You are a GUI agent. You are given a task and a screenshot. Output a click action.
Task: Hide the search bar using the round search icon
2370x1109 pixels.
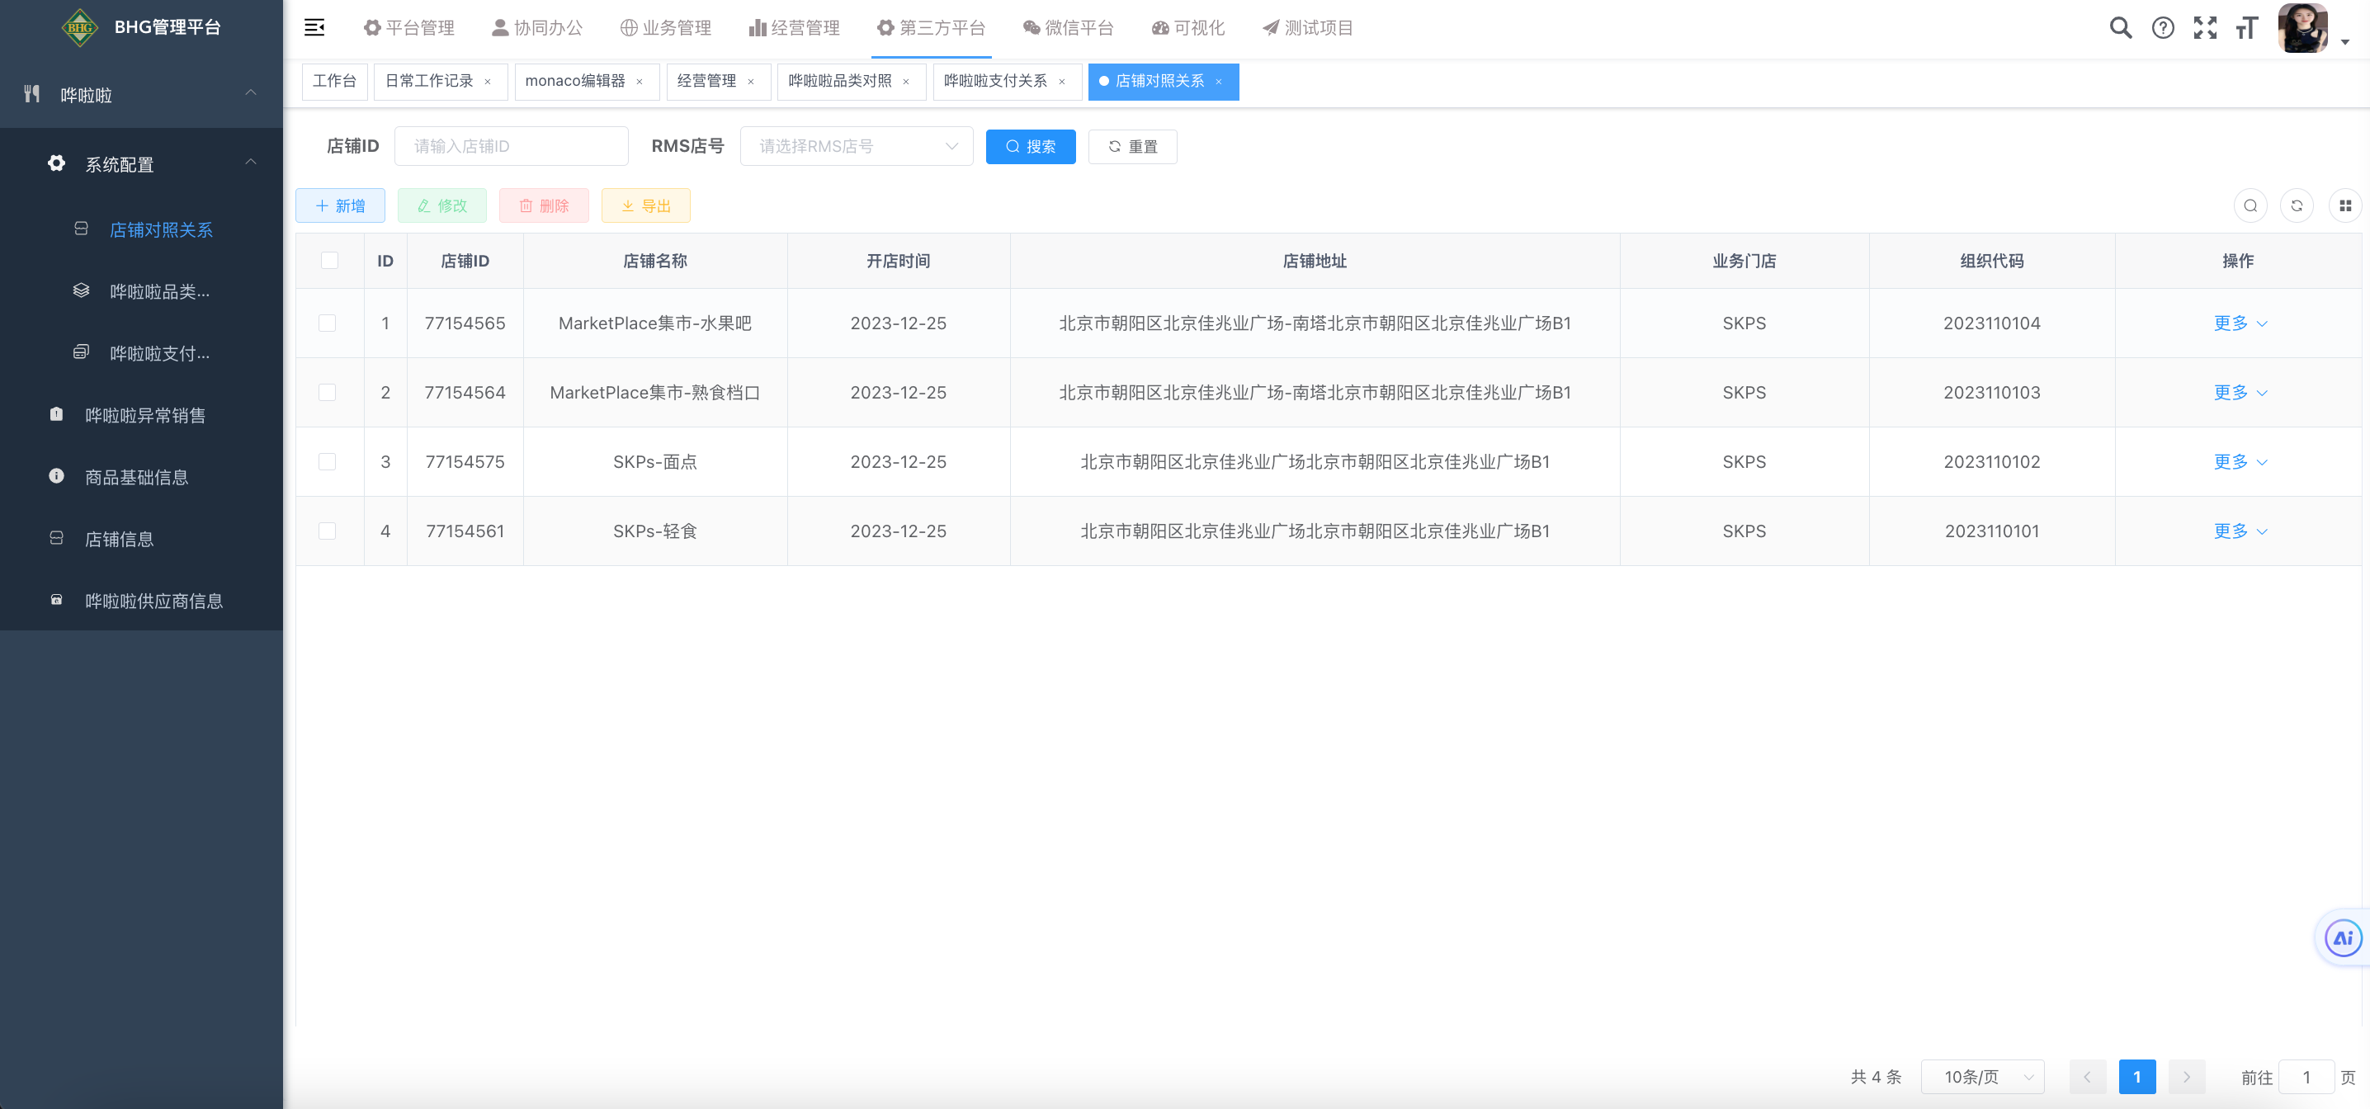tap(2250, 205)
